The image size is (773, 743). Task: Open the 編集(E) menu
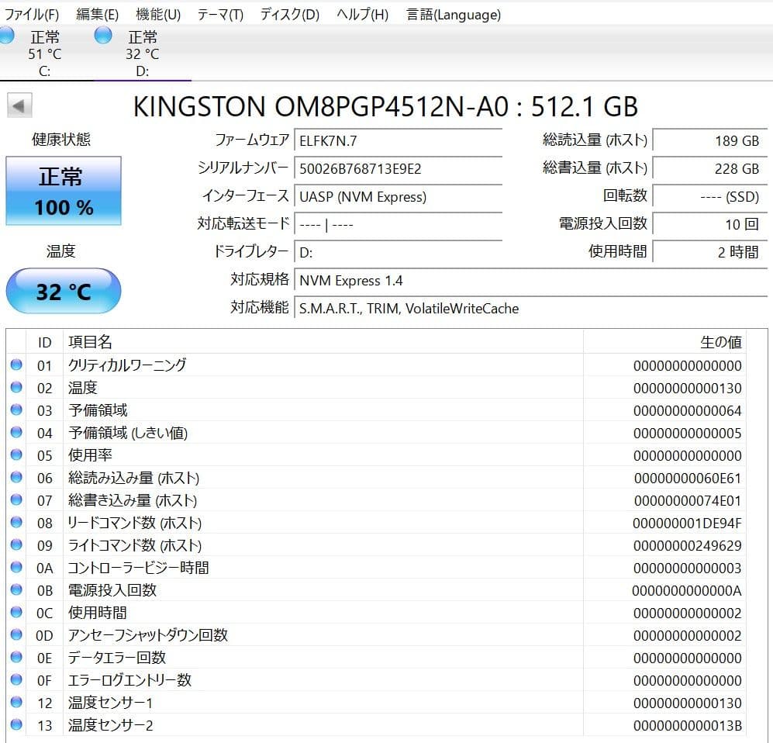97,14
